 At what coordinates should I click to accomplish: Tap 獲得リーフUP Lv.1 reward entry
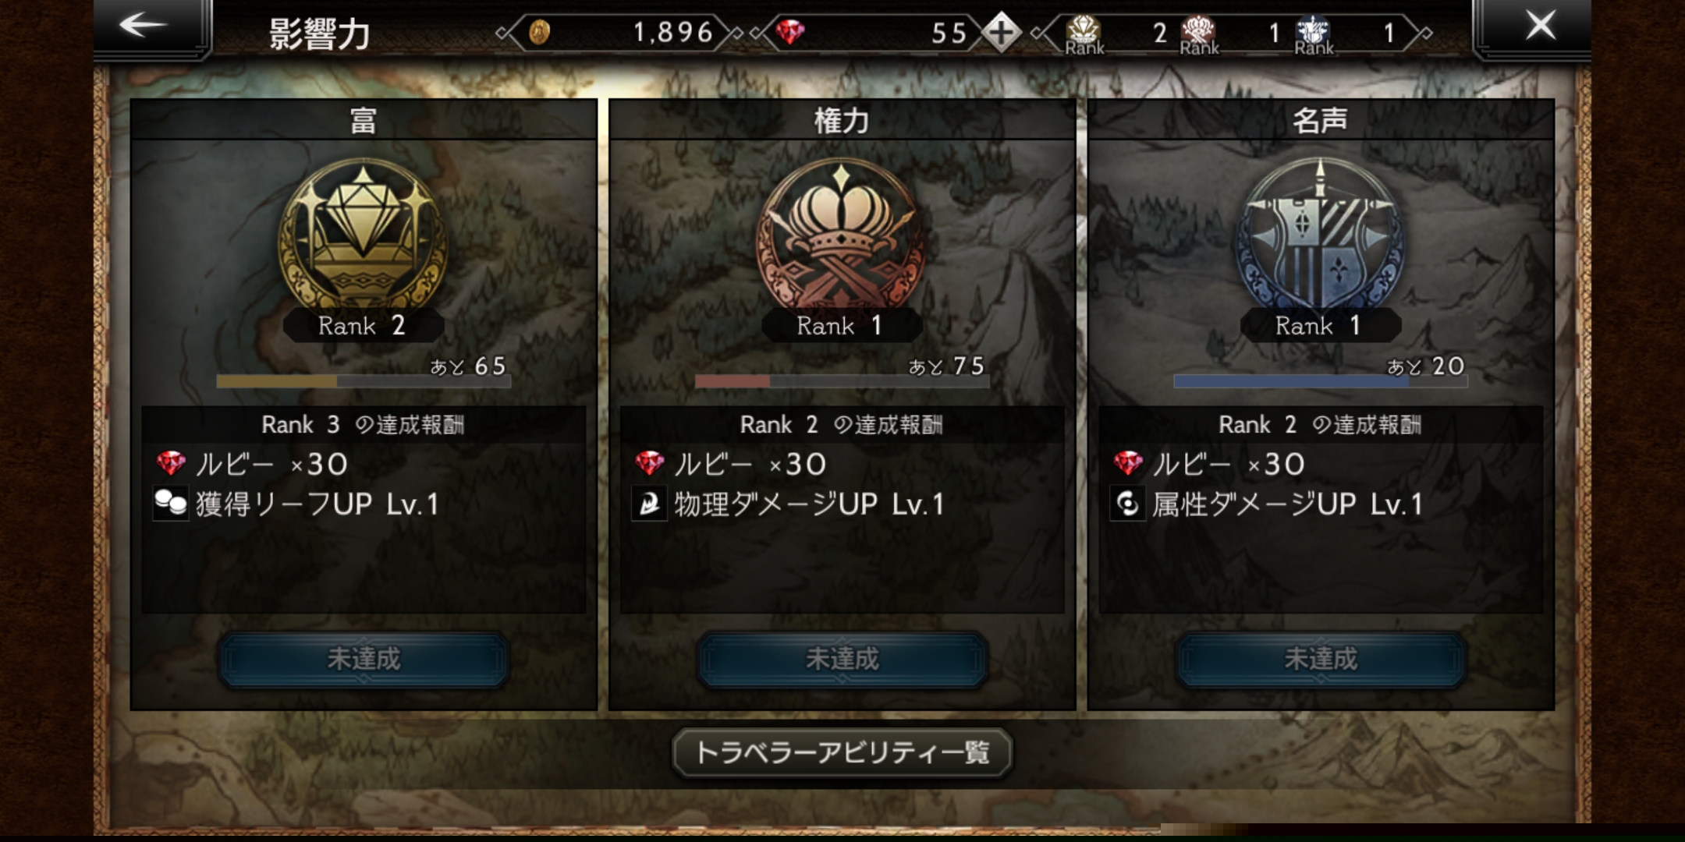point(296,504)
